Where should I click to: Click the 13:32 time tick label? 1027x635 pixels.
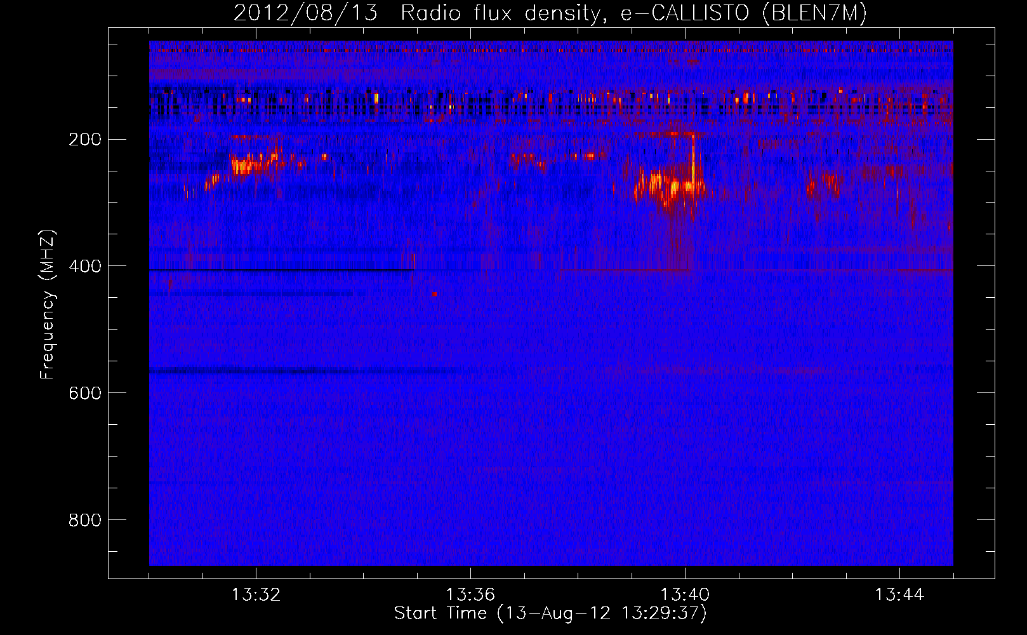[256, 595]
